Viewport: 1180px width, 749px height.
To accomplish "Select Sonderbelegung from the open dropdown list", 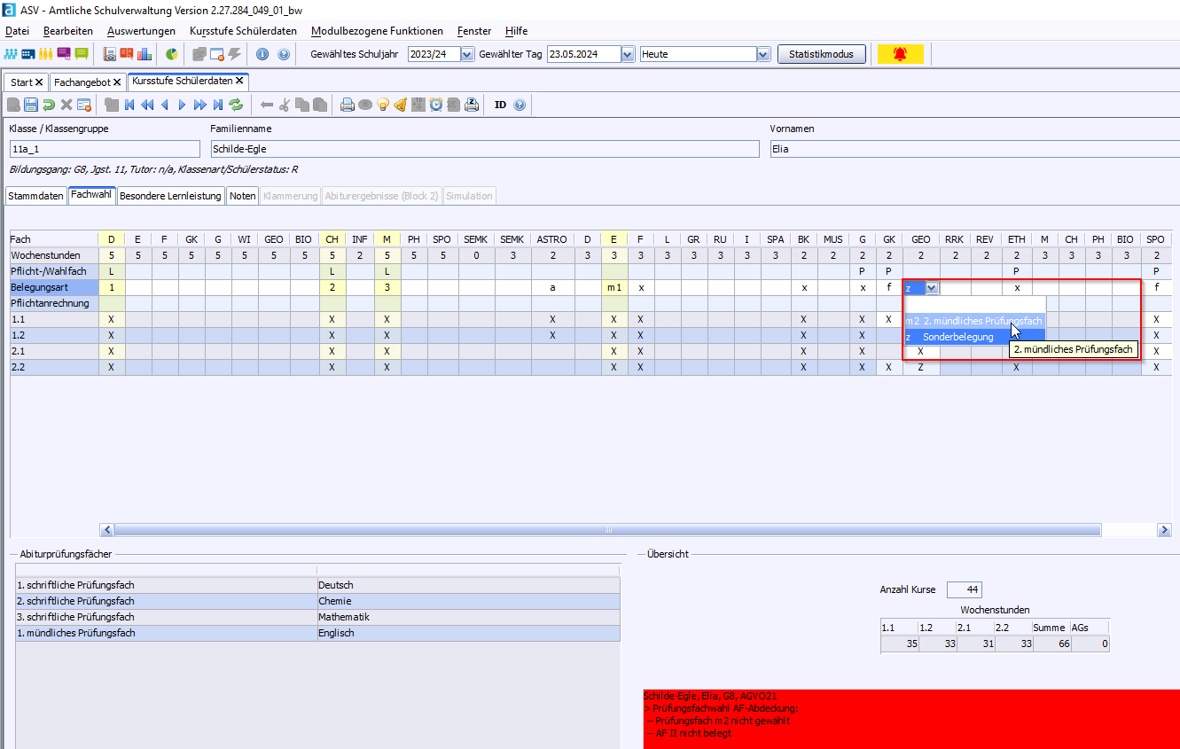I will (957, 337).
